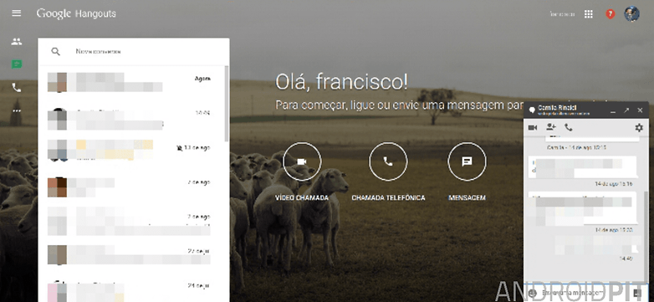Click the speech bubble icon in the chat header

pos(532,110)
